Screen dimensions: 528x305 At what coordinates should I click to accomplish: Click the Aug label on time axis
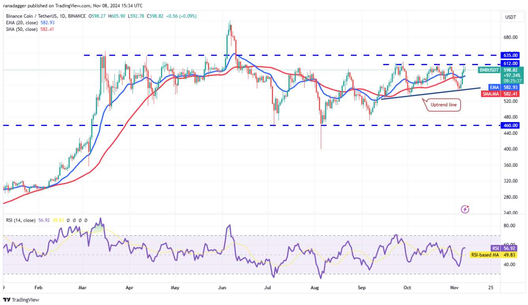point(314,288)
